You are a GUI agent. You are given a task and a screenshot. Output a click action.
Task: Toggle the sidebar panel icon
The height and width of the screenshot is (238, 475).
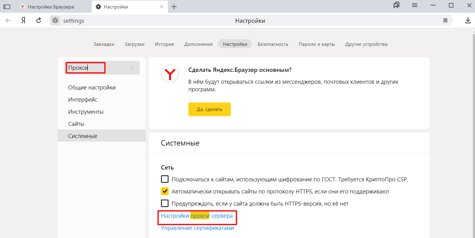point(7,7)
